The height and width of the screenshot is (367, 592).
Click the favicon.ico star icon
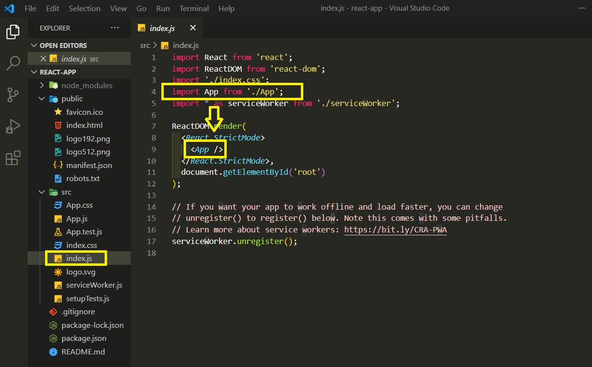[x=58, y=112]
